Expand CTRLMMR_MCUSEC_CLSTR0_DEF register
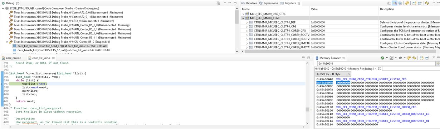The width and height of the screenshot is (440, 129). [247, 22]
